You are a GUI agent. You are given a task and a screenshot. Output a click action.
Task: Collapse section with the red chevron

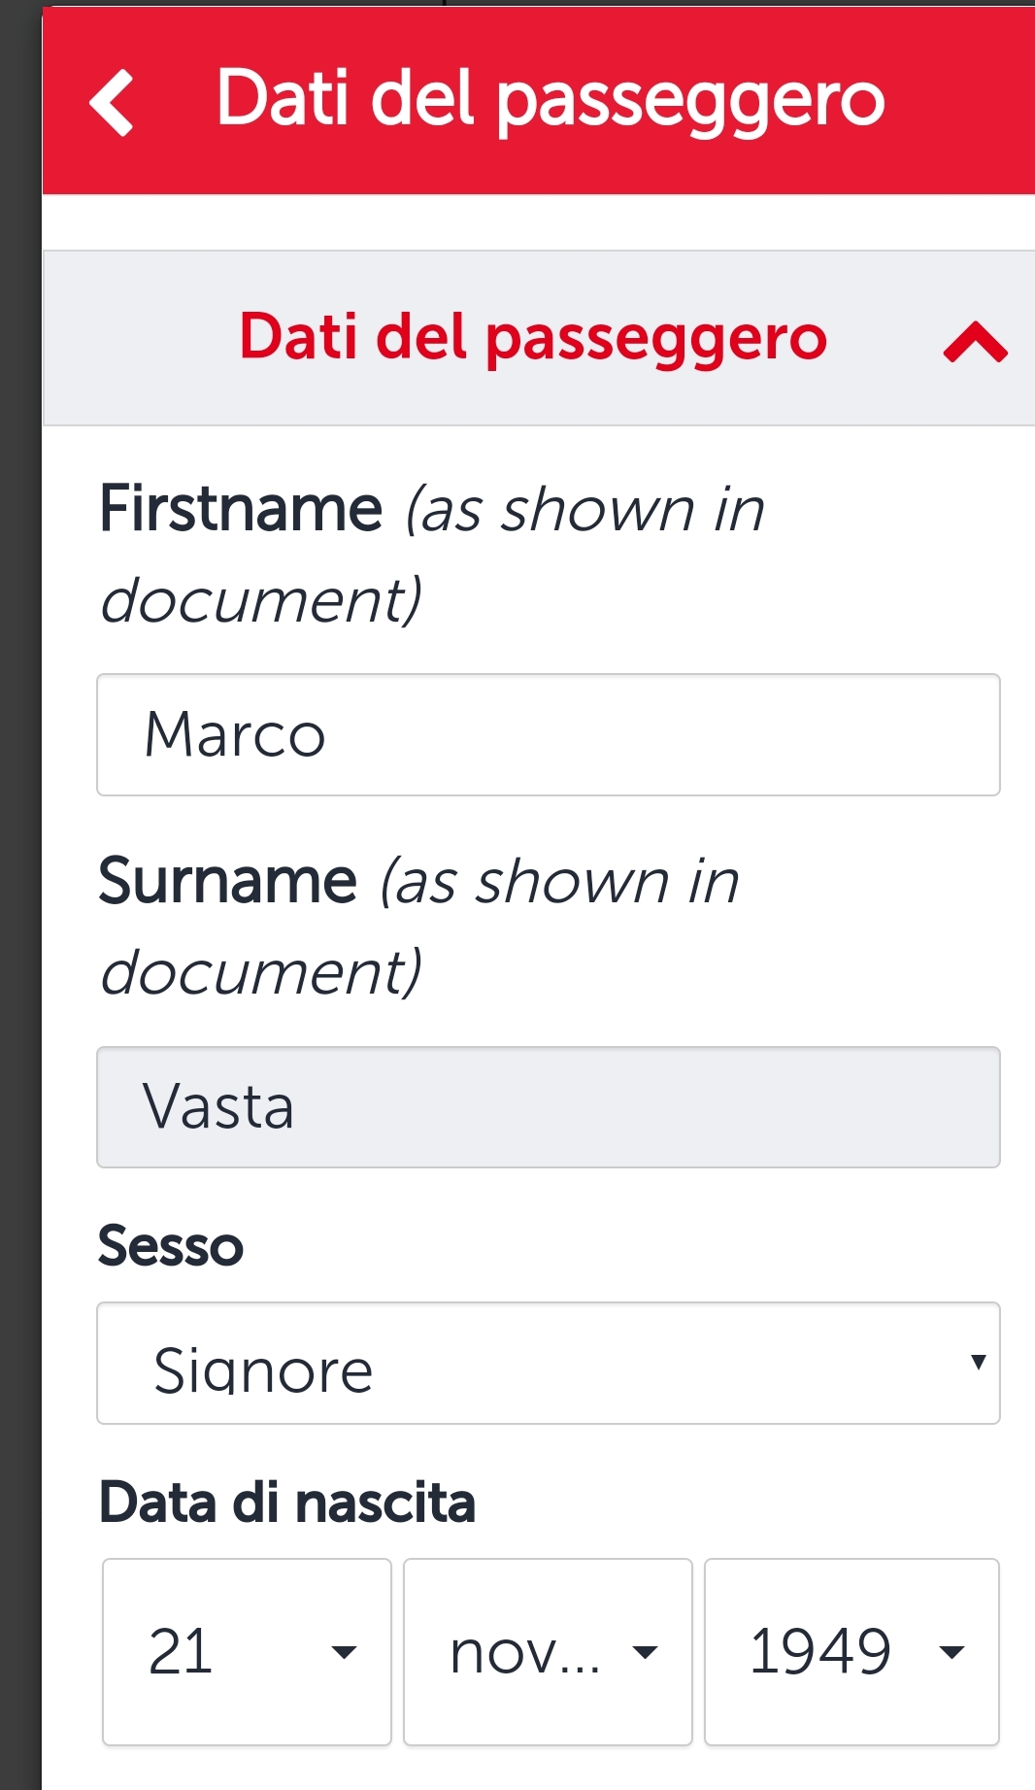[975, 343]
